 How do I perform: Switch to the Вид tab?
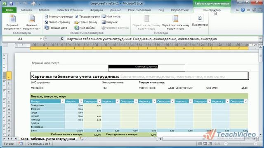point(161,10)
